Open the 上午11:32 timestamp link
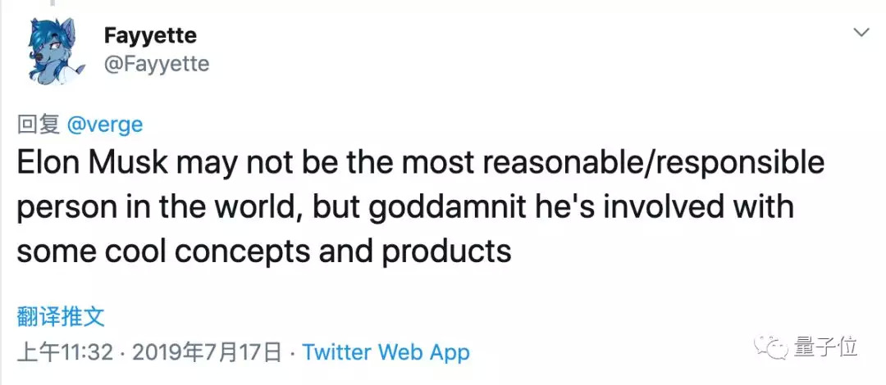886x385 pixels. click(65, 352)
